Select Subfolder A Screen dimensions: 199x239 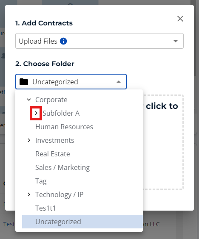click(x=61, y=113)
